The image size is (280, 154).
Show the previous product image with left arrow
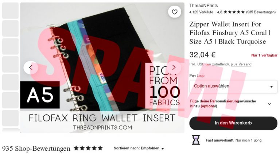pos(31,68)
